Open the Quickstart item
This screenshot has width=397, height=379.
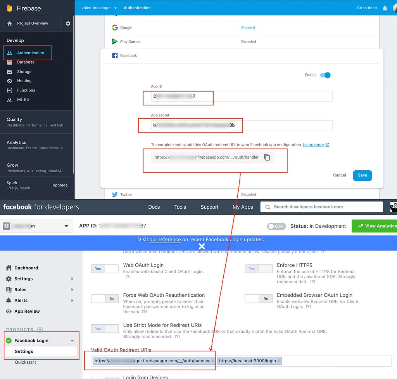(x=25, y=362)
